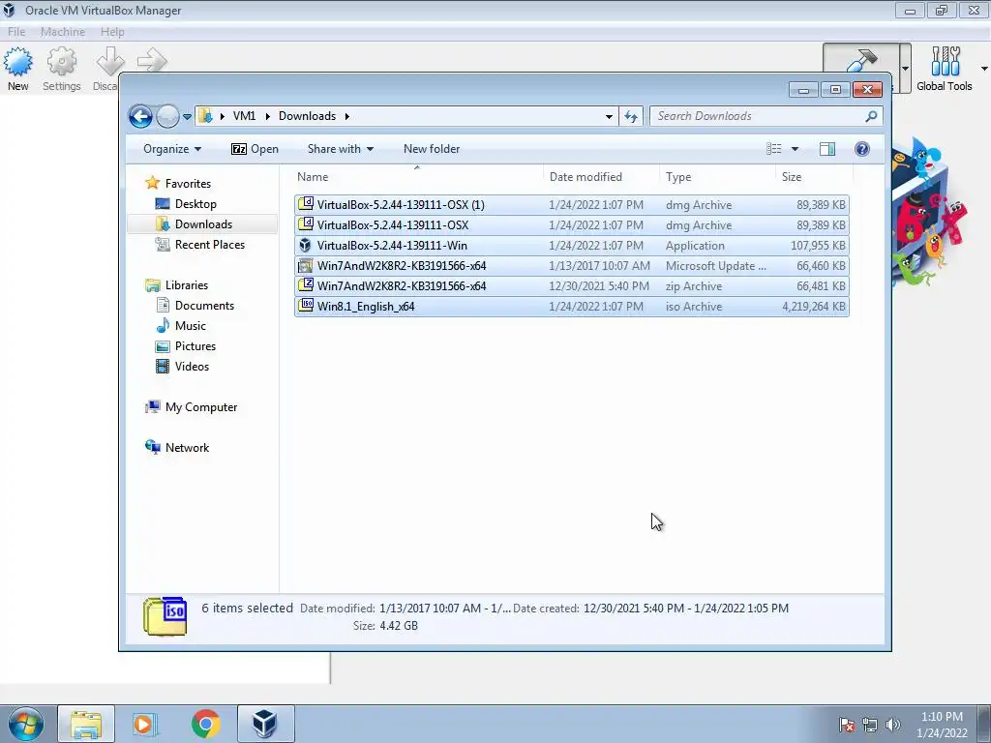Screen dimensions: 991x743
Task: Toggle the preview pane
Action: point(827,149)
